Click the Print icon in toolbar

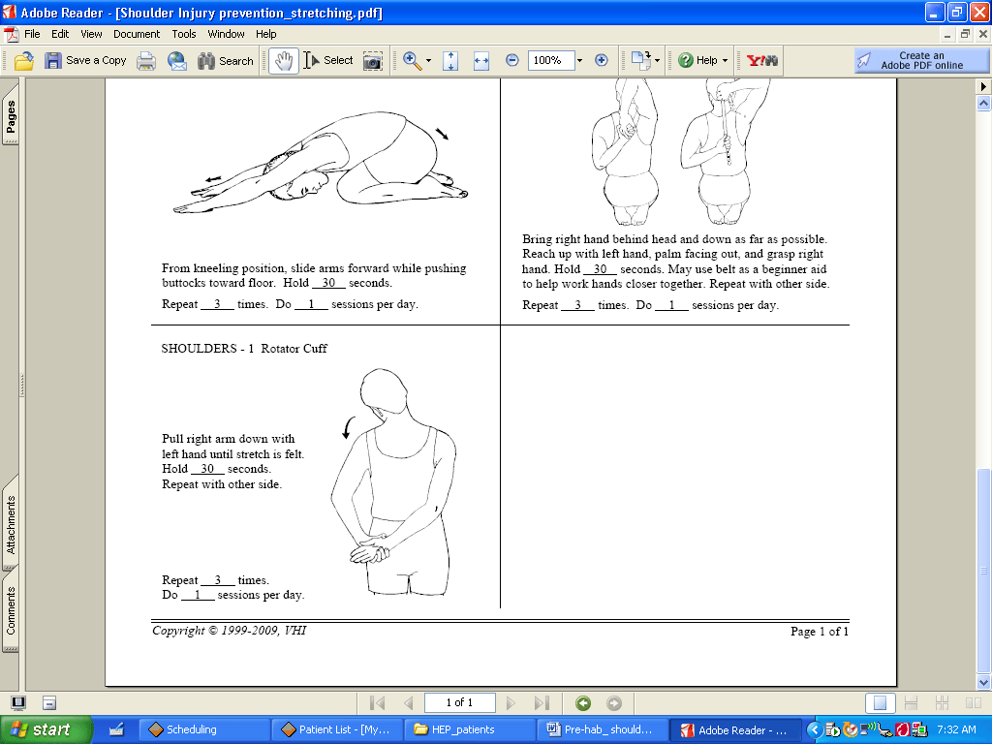[x=146, y=61]
